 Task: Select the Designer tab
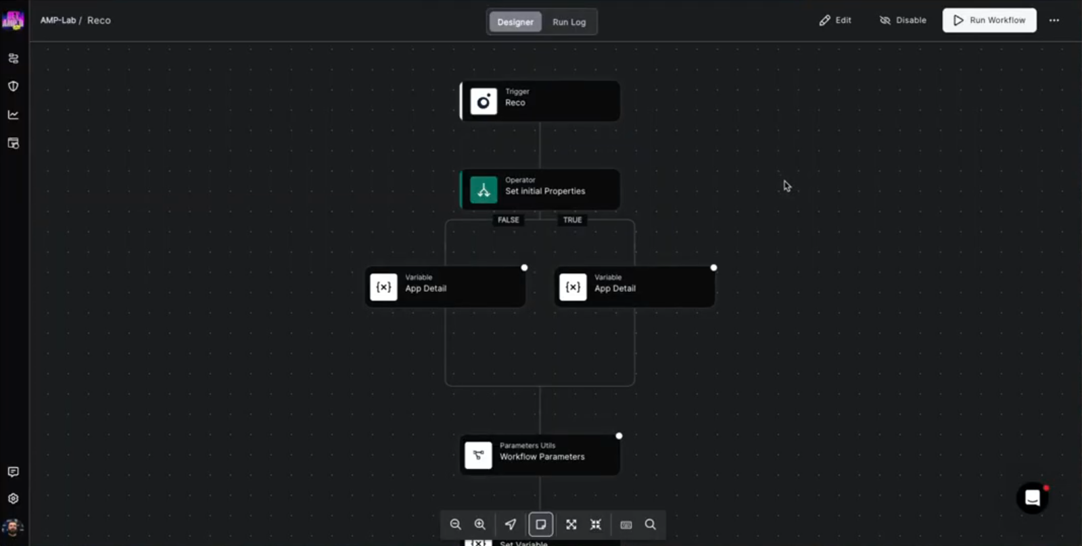click(x=515, y=22)
